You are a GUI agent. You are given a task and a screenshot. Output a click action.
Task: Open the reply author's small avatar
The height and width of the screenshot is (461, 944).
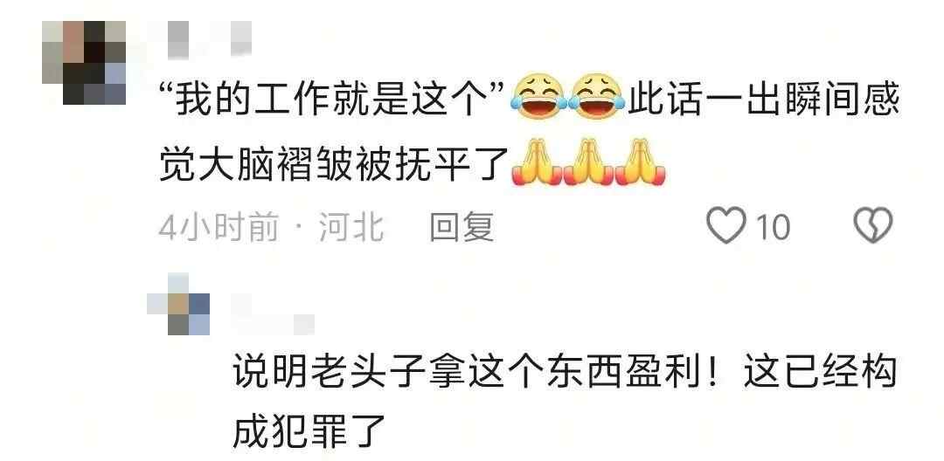179,304
